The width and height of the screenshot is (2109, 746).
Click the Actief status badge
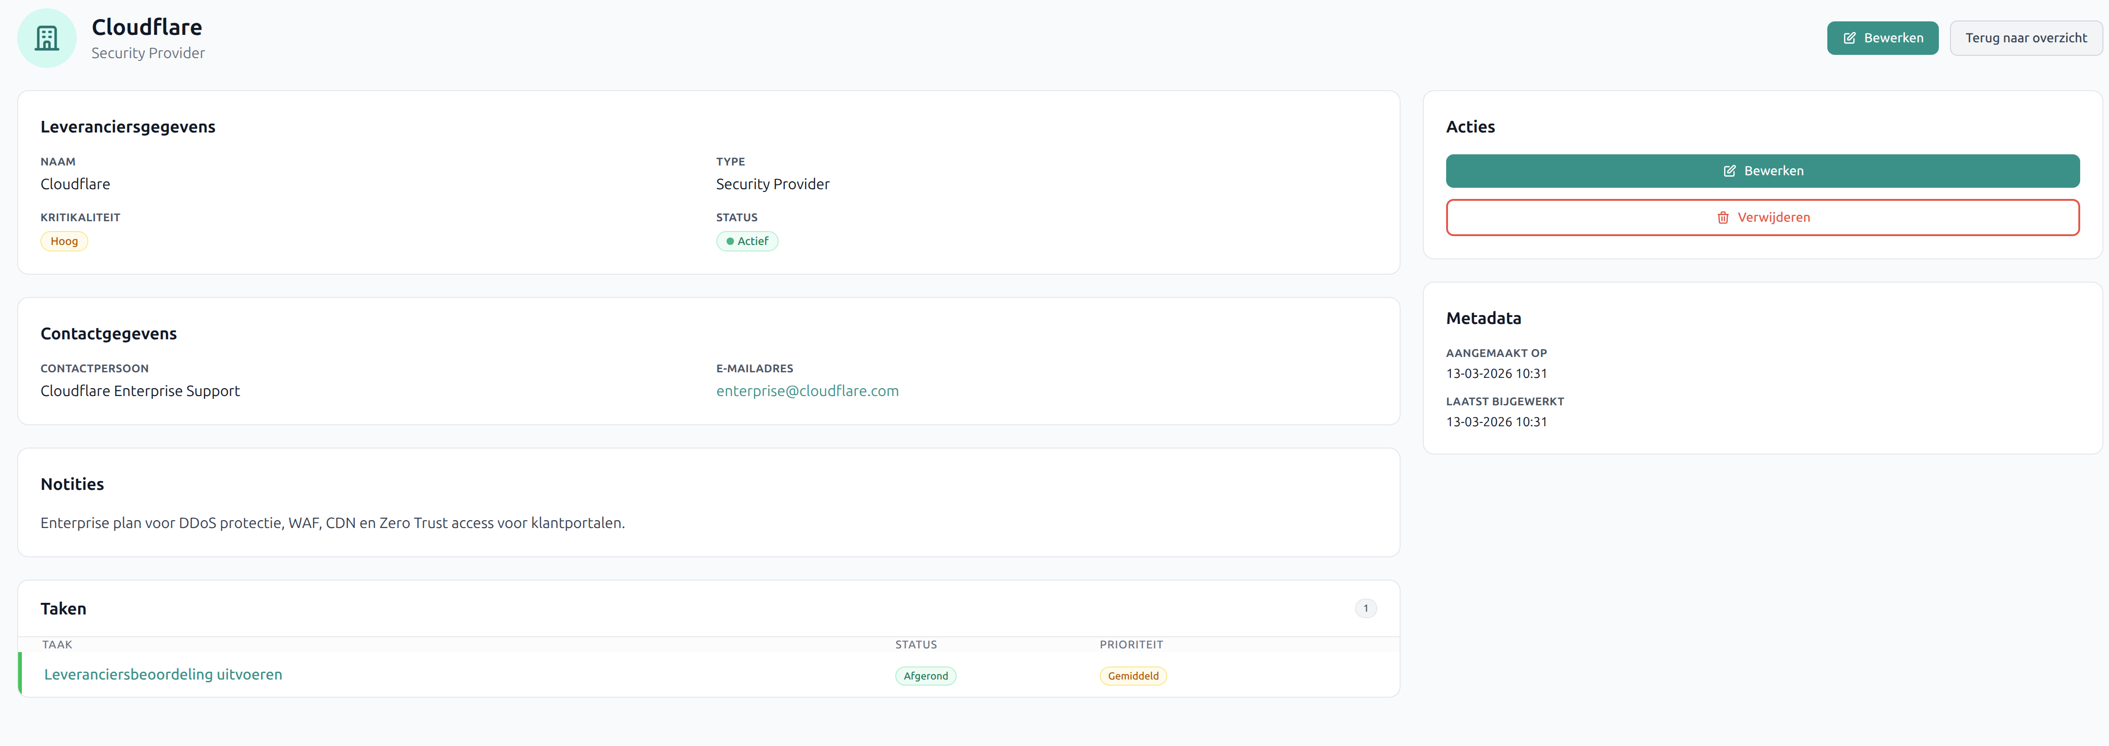(747, 242)
